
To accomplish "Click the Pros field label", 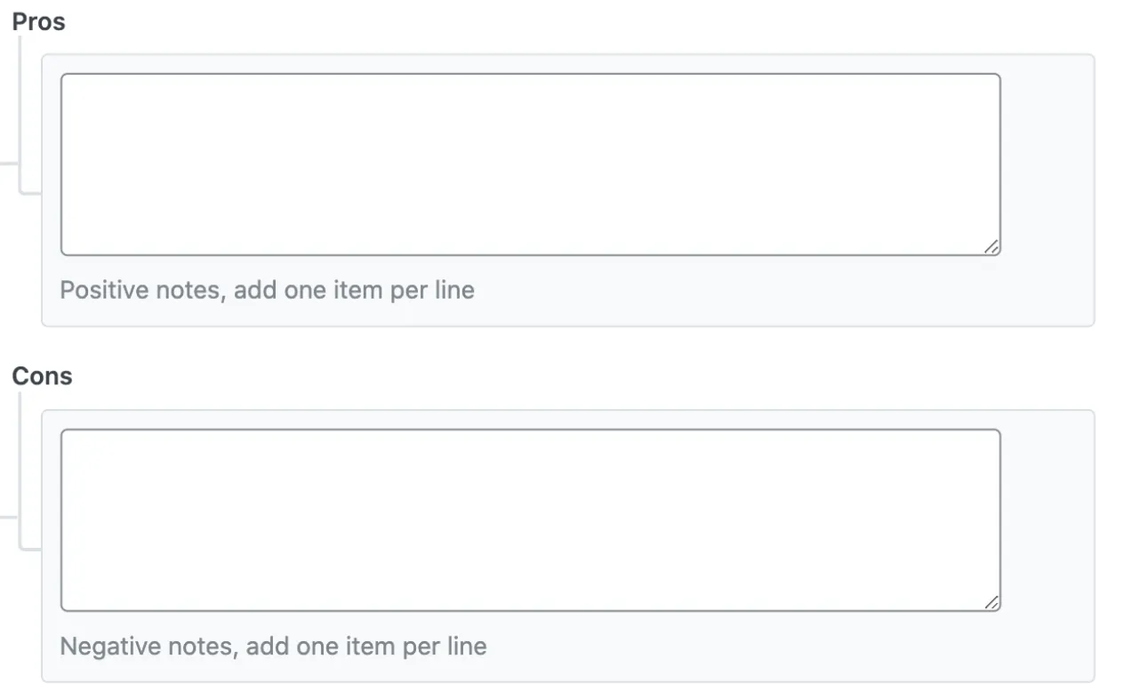I will 38,22.
